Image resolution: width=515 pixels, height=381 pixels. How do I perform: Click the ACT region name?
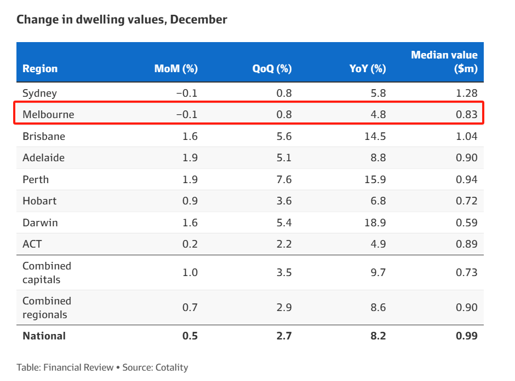pos(32,244)
